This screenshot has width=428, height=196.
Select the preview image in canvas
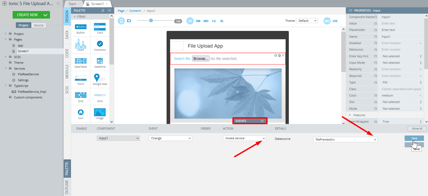point(228,94)
